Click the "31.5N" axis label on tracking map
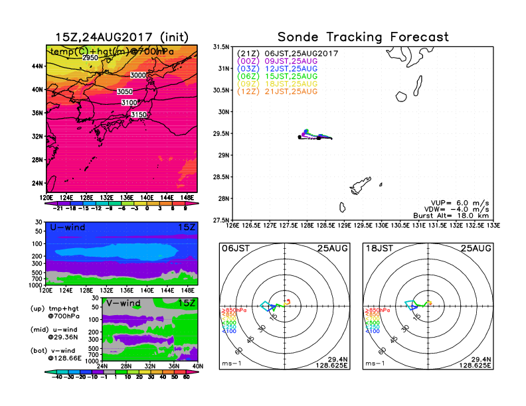The image size is (526, 406). 221,47
